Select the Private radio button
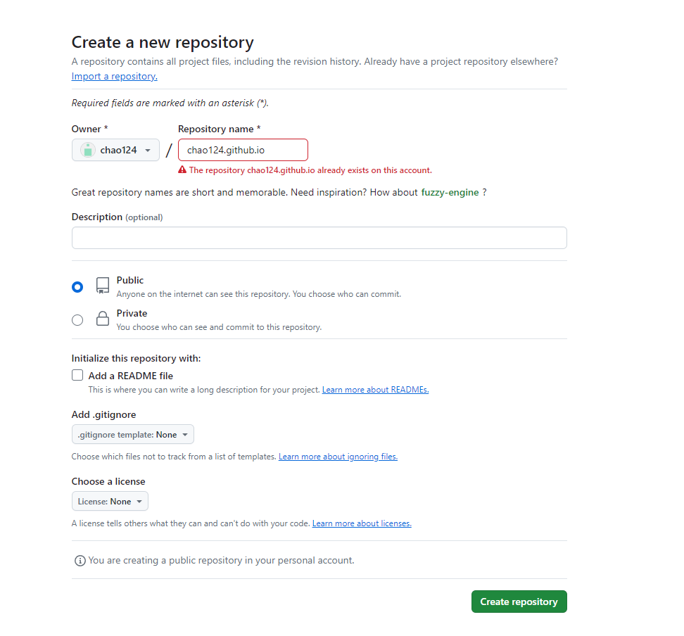The image size is (684, 636). click(x=77, y=320)
